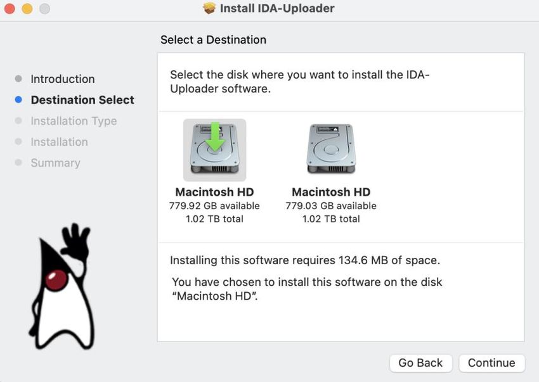The height and width of the screenshot is (382, 539).
Task: Select the Introduction step in sidebar
Action: coord(63,79)
